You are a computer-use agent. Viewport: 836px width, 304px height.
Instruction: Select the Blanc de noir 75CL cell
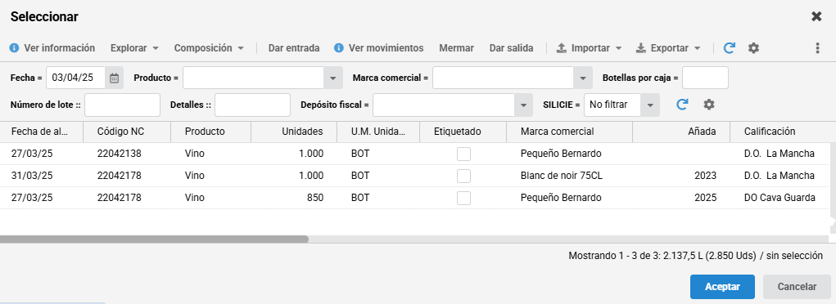569,176
